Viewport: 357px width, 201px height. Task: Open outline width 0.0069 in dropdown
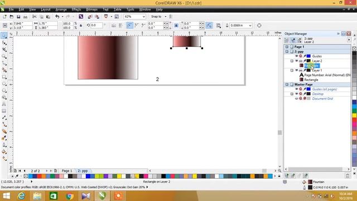(x=250, y=26)
